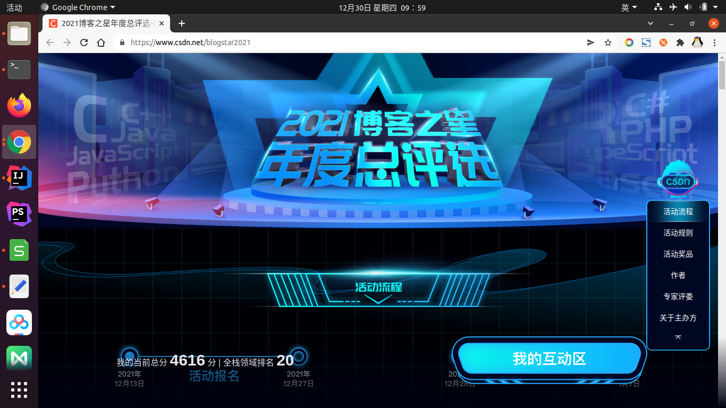Open the date and time panel
The height and width of the screenshot is (408, 726).
pos(382,7)
